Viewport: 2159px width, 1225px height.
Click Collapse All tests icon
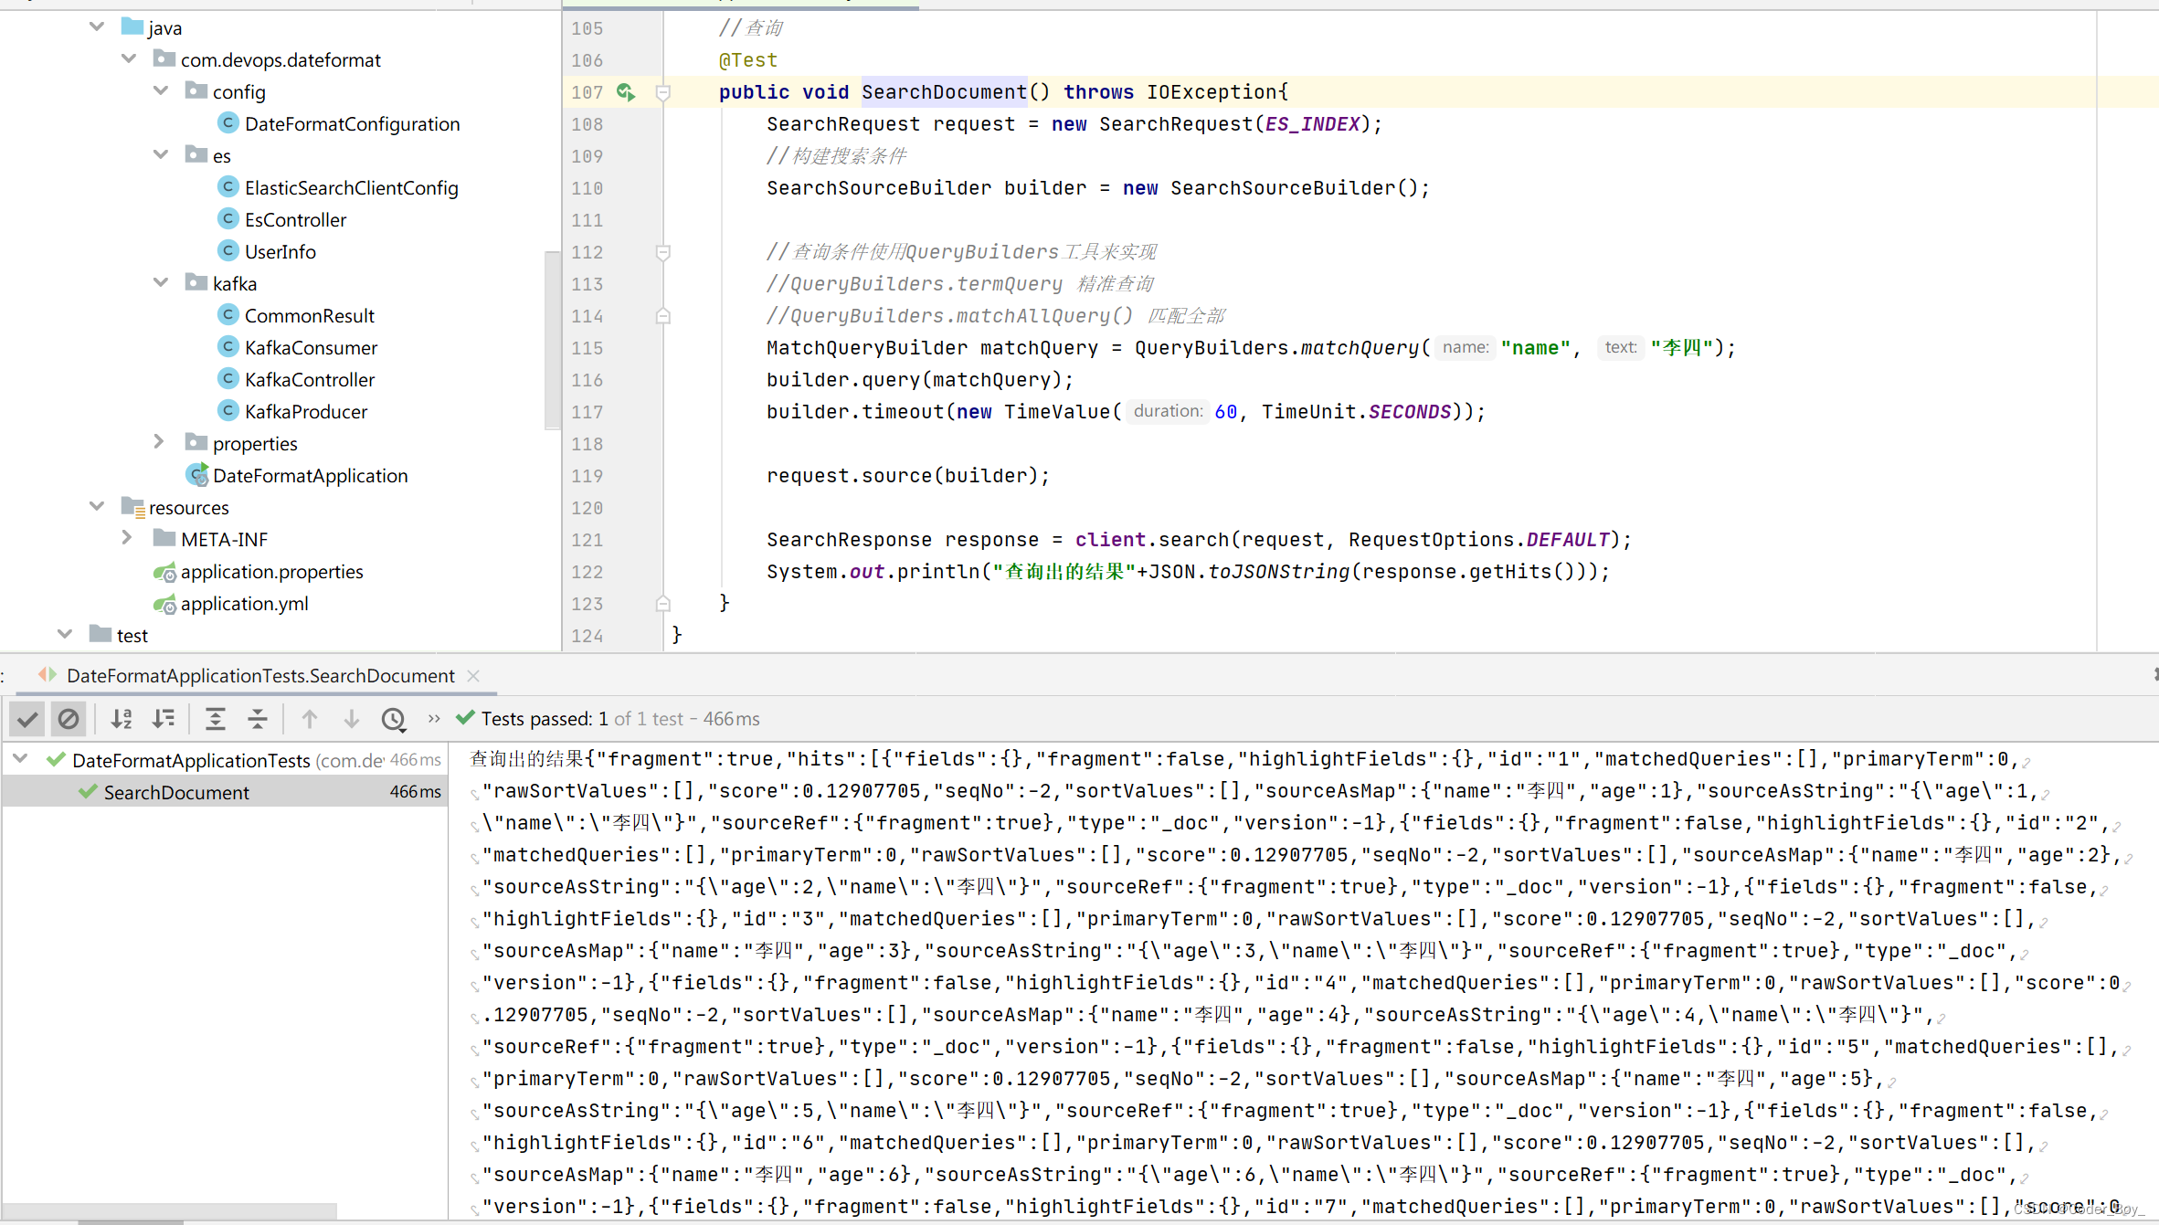pos(258,720)
